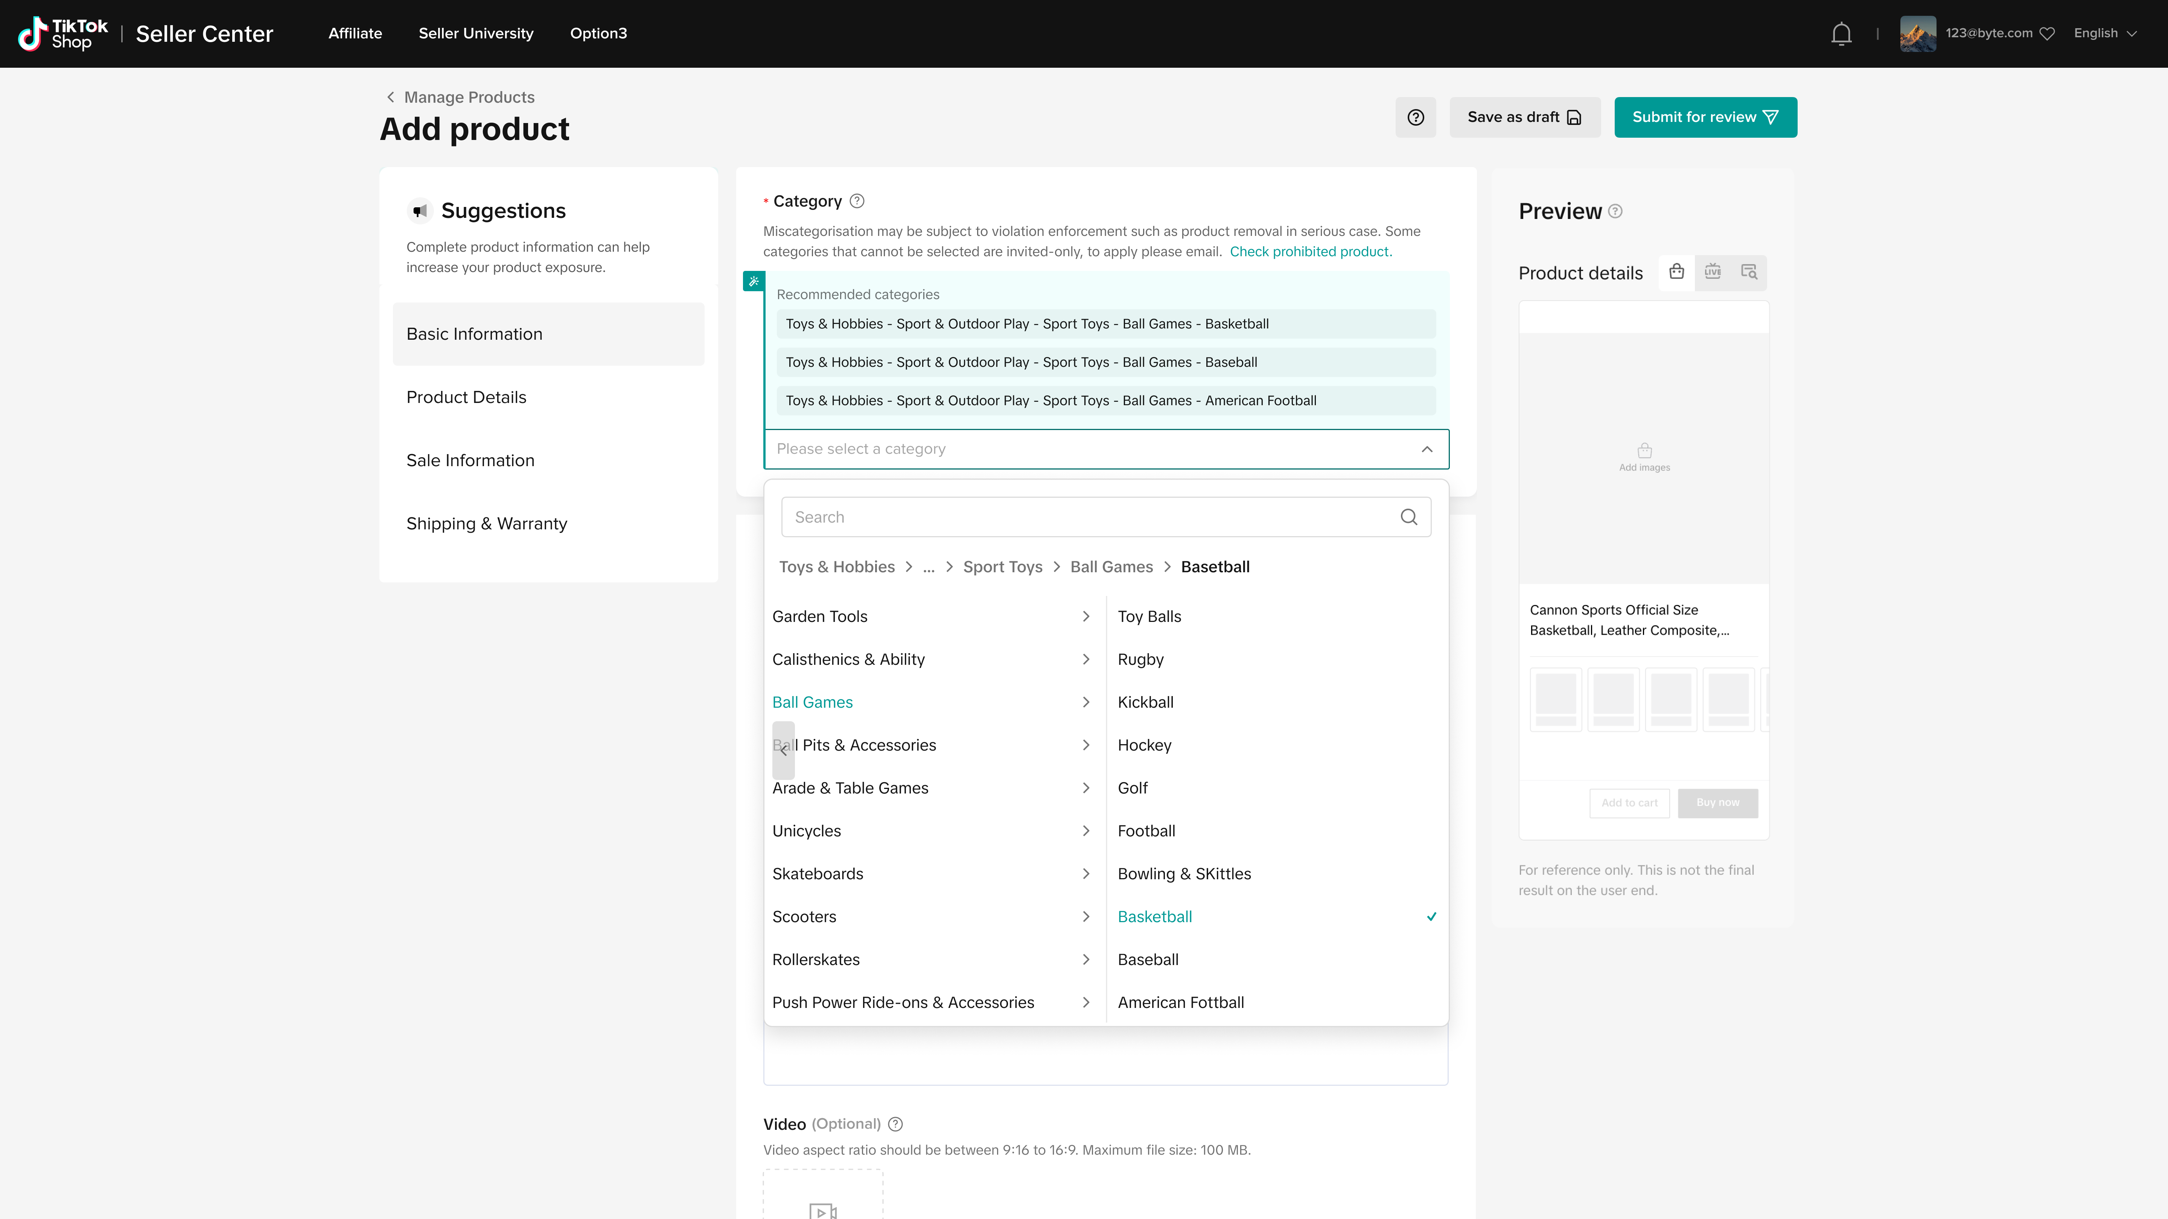This screenshot has width=2168, height=1219.
Task: Open the English language dropdown
Action: click(x=2105, y=33)
